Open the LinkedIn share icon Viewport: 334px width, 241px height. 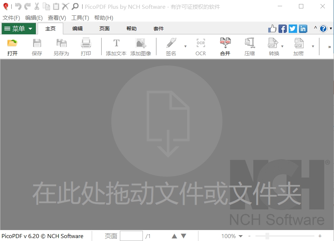[303, 29]
